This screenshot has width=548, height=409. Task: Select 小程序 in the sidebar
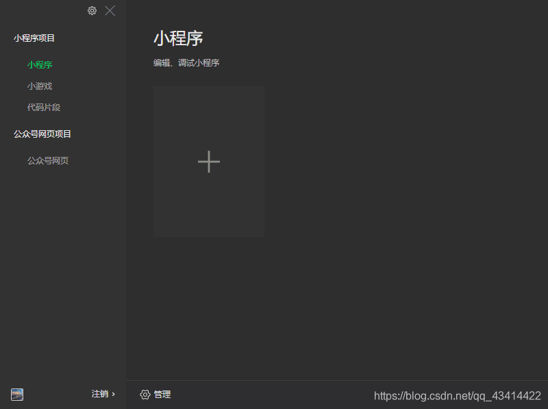click(40, 64)
